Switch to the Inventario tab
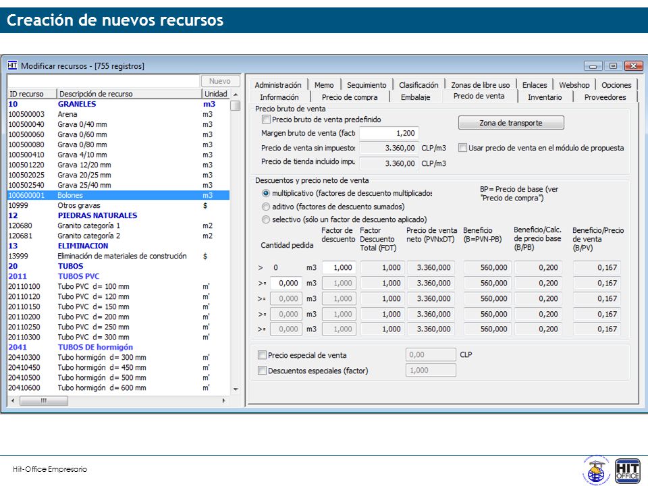The image size is (648, 486). coord(545,97)
